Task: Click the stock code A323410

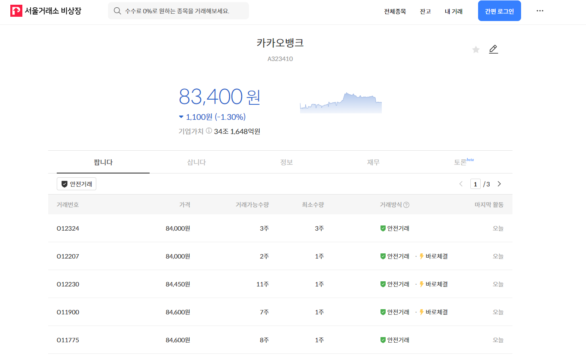Action: pos(280,59)
